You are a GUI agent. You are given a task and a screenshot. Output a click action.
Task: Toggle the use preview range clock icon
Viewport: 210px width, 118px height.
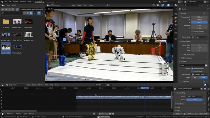pyautogui.click(x=184, y=114)
